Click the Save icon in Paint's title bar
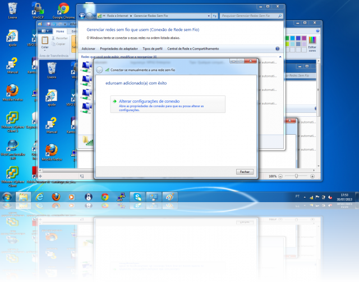The image size is (359, 283). tap(48, 24)
